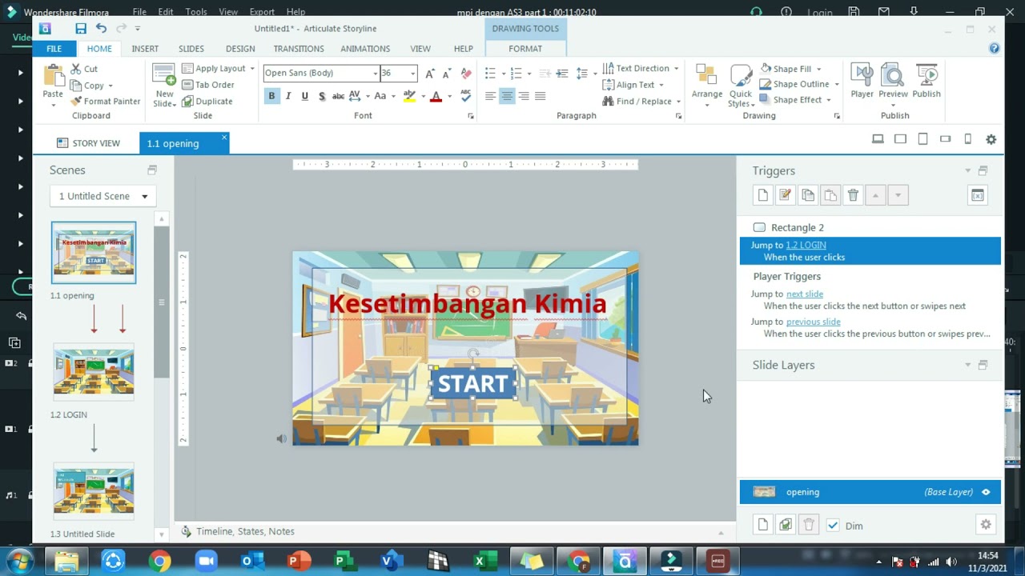Hide the opening base layer eye
The image size is (1025, 576).
986,492
